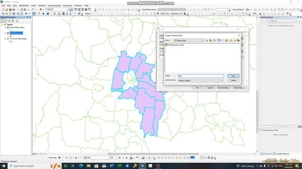Open the Drawing dropdown menu

[x=53, y=158]
